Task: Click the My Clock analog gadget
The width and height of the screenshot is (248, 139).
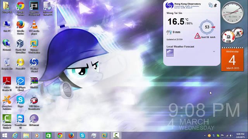Action: click(x=232, y=13)
